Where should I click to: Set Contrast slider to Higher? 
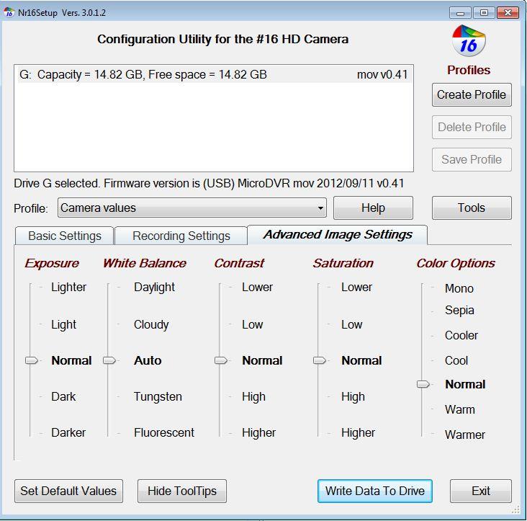(220, 433)
